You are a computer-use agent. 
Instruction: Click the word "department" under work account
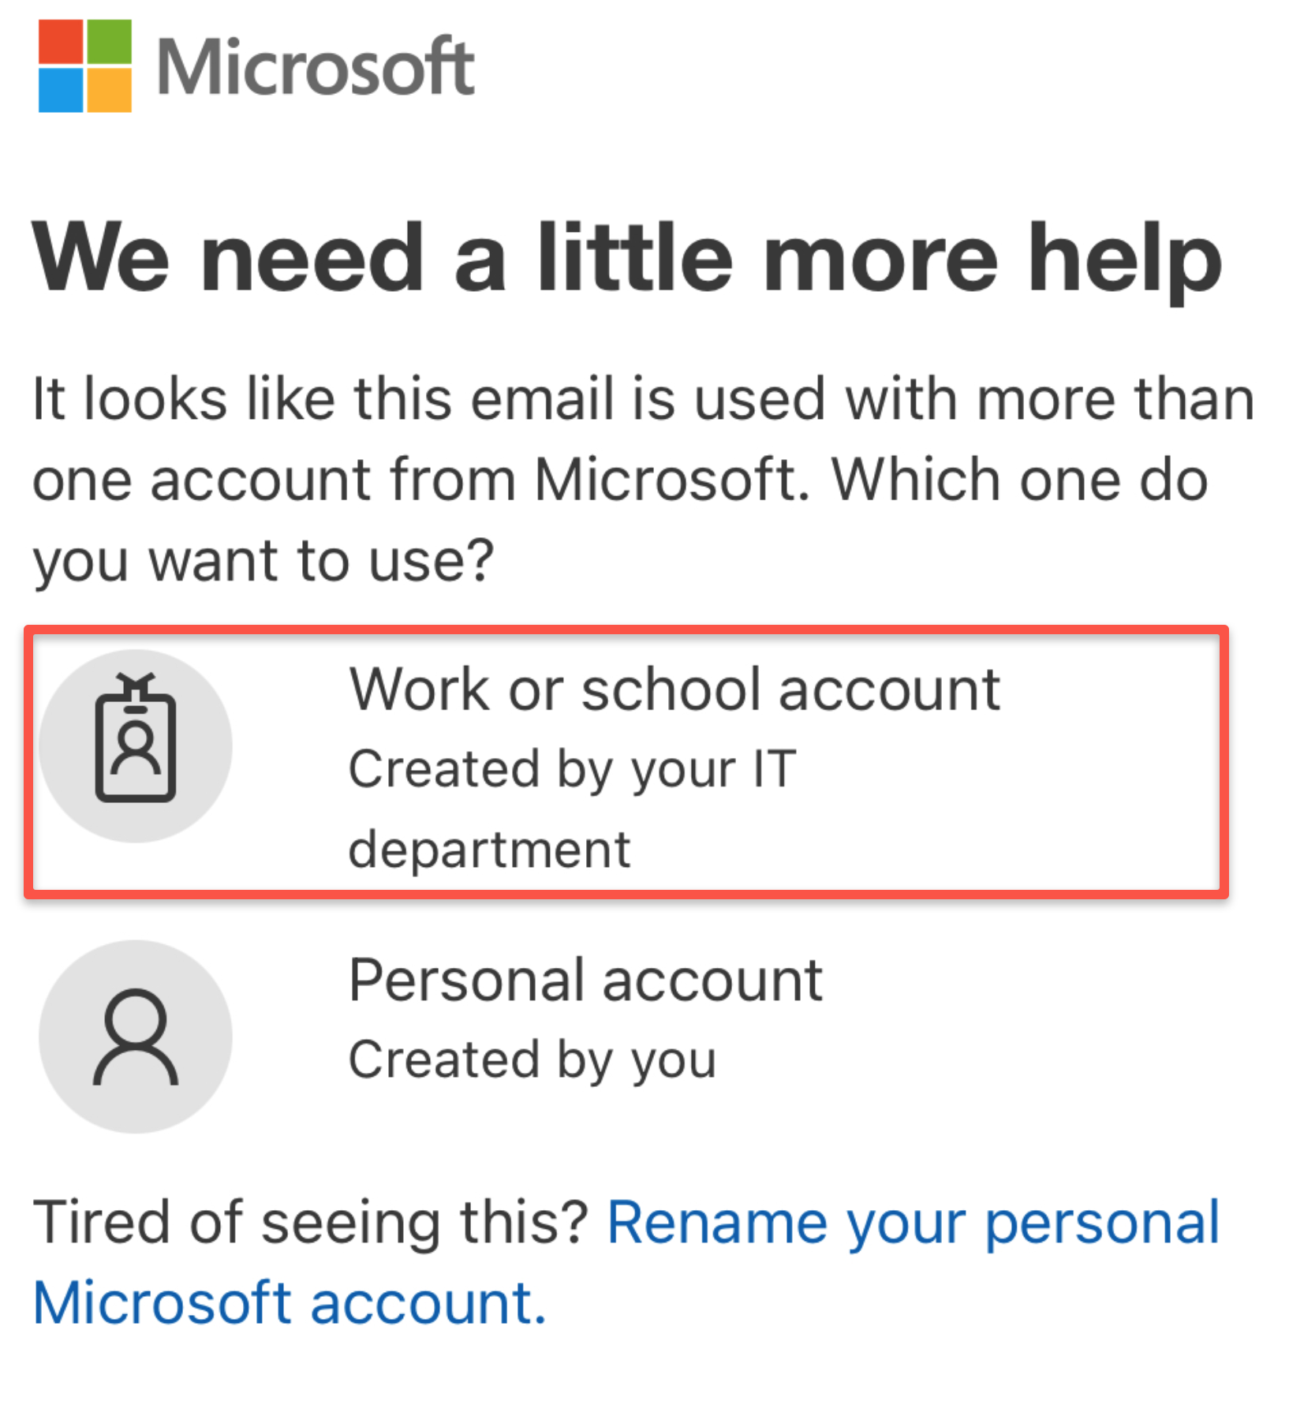coord(489,850)
